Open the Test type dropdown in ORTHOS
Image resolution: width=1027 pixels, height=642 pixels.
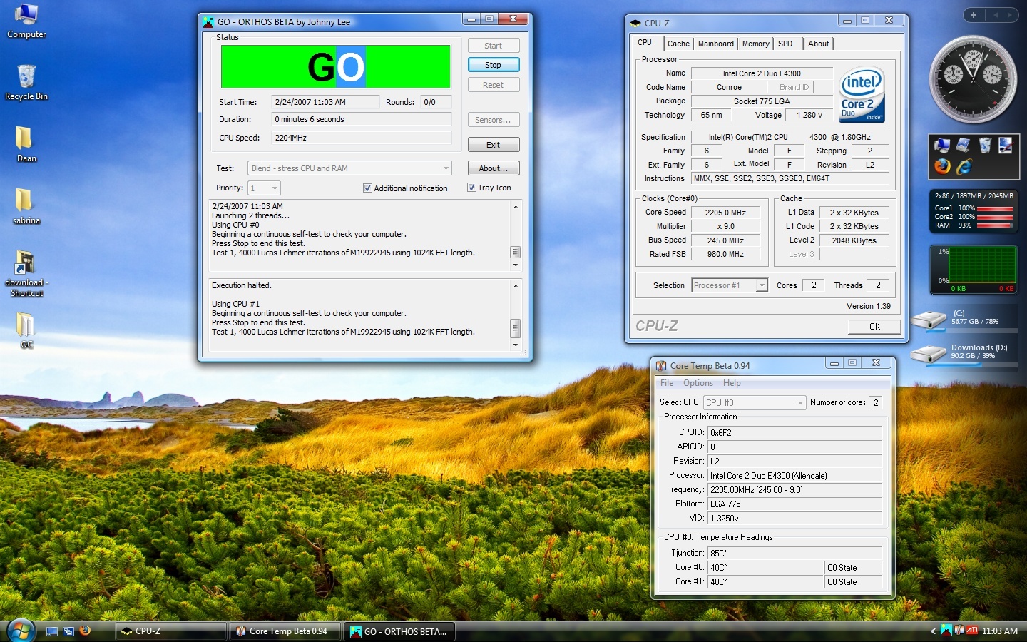(x=349, y=168)
